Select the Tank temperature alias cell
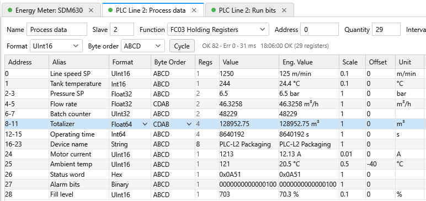Viewport: 426px width, 201px height. 79,84
